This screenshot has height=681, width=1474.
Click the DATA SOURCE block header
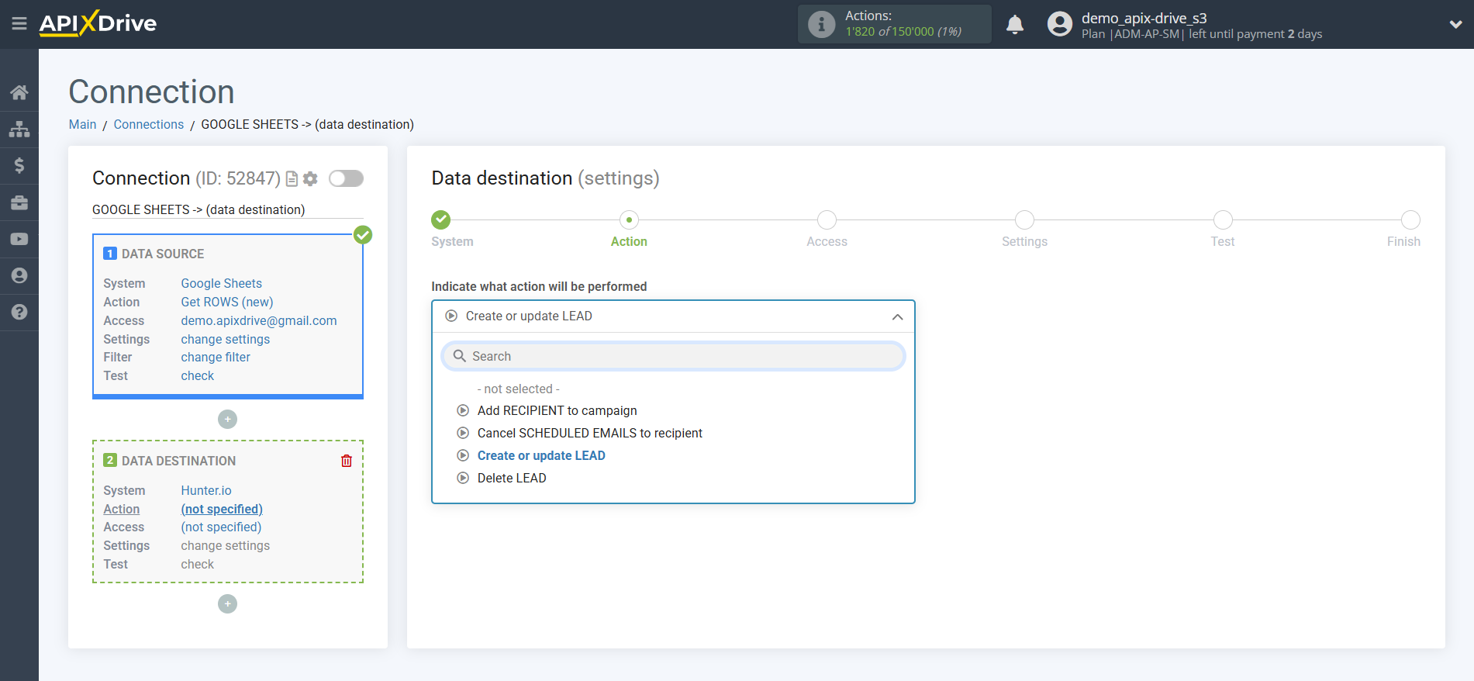point(163,254)
